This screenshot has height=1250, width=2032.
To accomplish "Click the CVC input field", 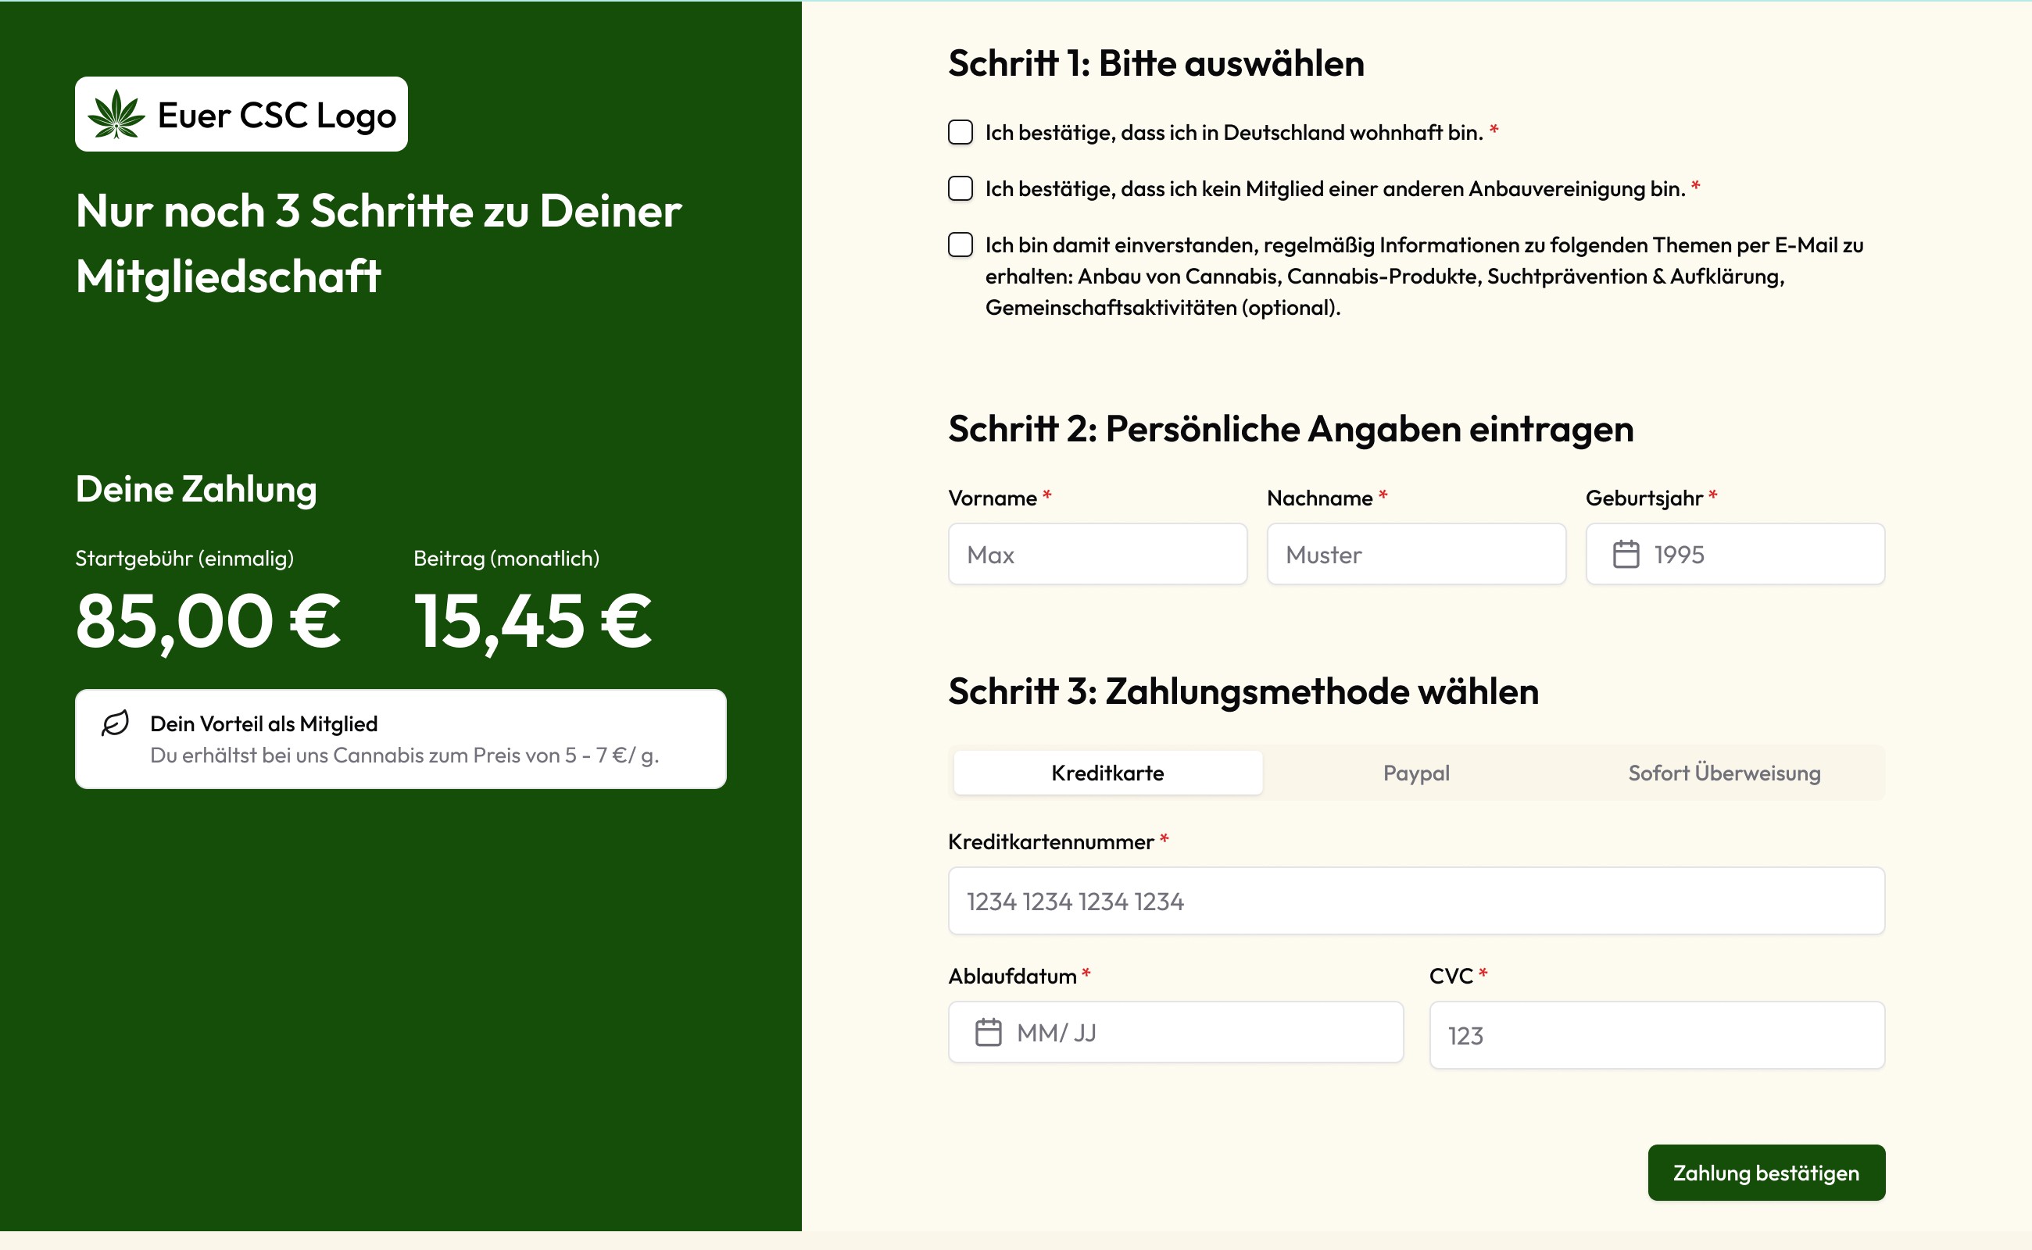I will click(x=1657, y=1035).
